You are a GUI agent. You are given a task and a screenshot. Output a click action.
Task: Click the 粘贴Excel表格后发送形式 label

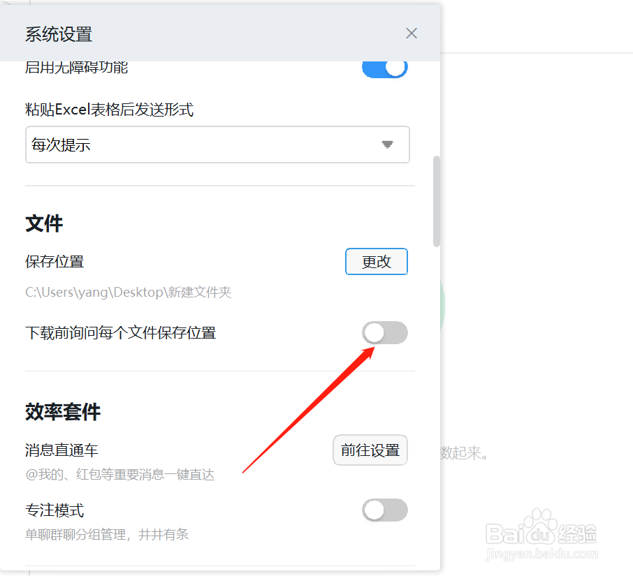click(110, 110)
